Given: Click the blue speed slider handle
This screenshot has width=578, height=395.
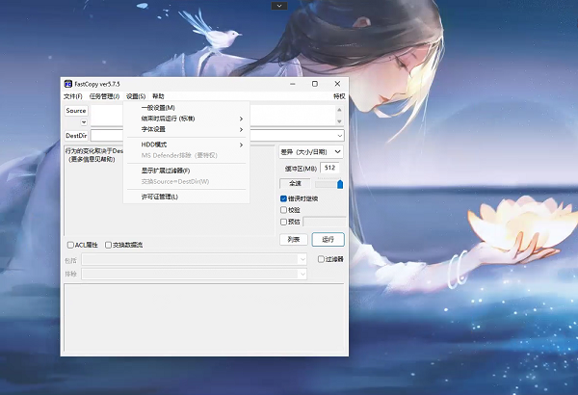Looking at the screenshot, I should [340, 184].
